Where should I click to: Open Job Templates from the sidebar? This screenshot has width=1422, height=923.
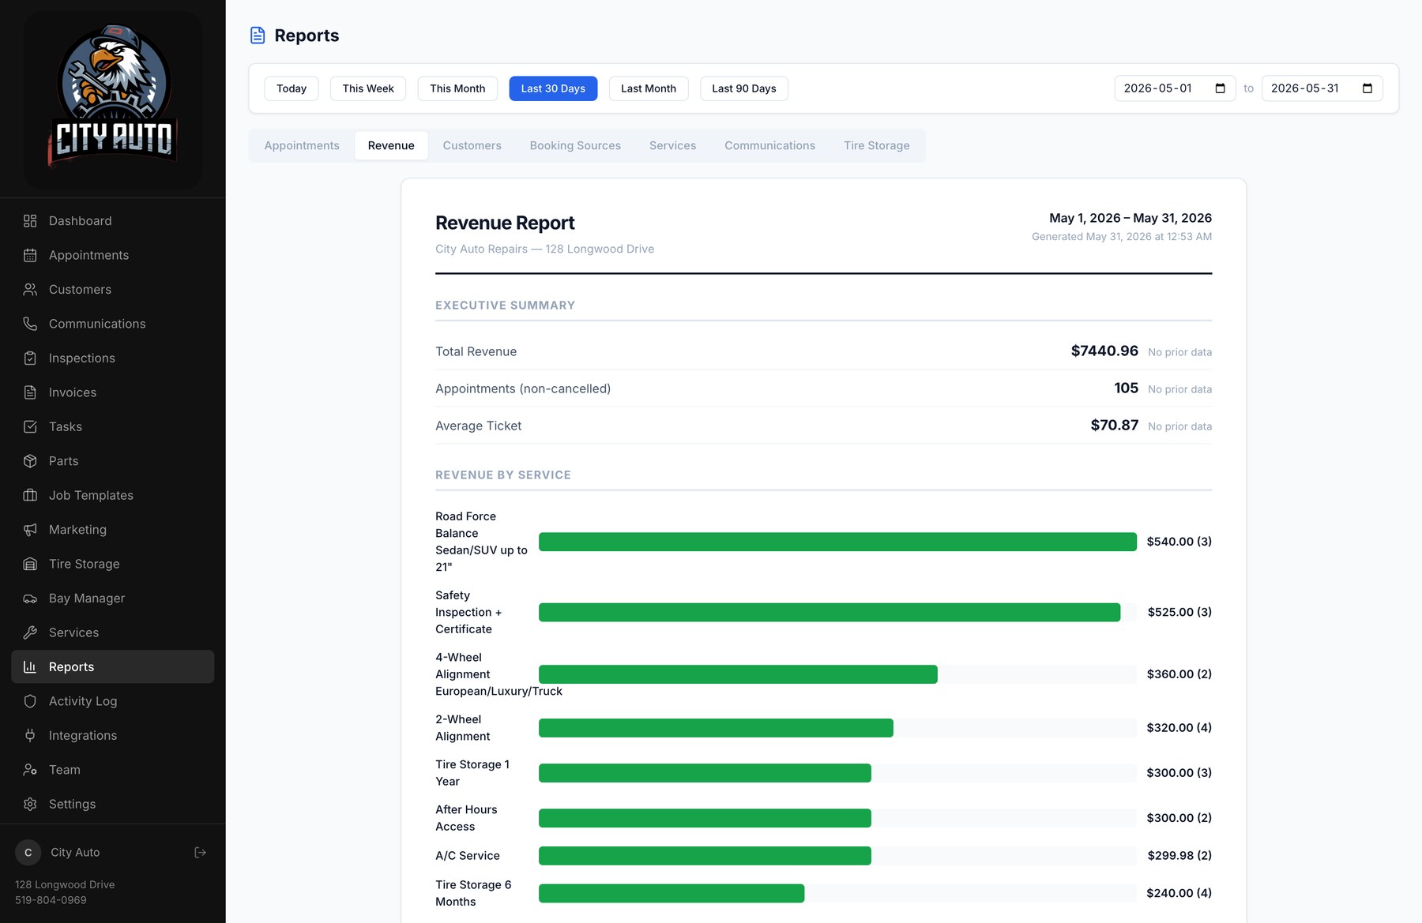pyautogui.click(x=113, y=495)
